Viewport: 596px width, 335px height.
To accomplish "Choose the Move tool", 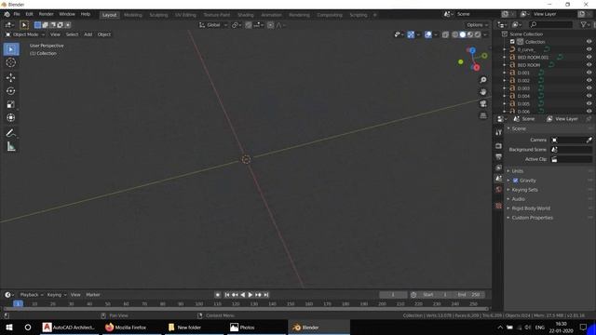I will click(11, 77).
